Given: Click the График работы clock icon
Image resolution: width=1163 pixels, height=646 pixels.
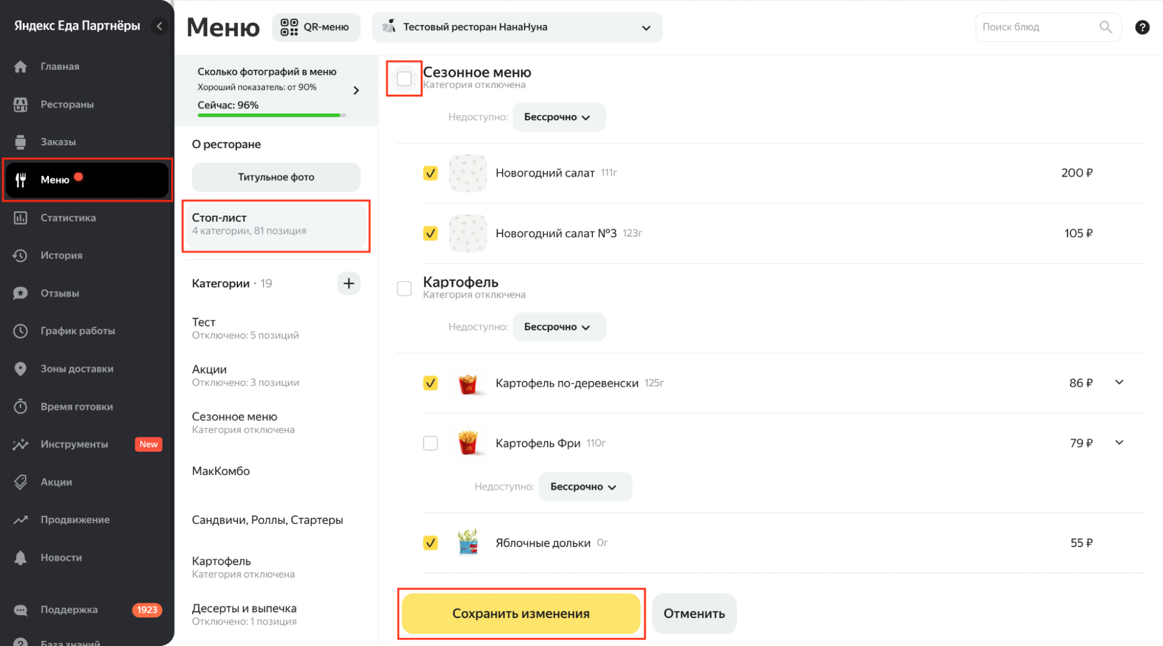Looking at the screenshot, I should pos(20,331).
